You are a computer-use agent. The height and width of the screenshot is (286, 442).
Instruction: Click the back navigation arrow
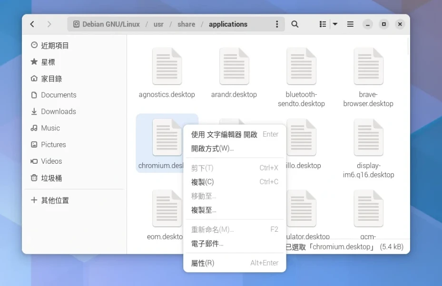coord(32,24)
